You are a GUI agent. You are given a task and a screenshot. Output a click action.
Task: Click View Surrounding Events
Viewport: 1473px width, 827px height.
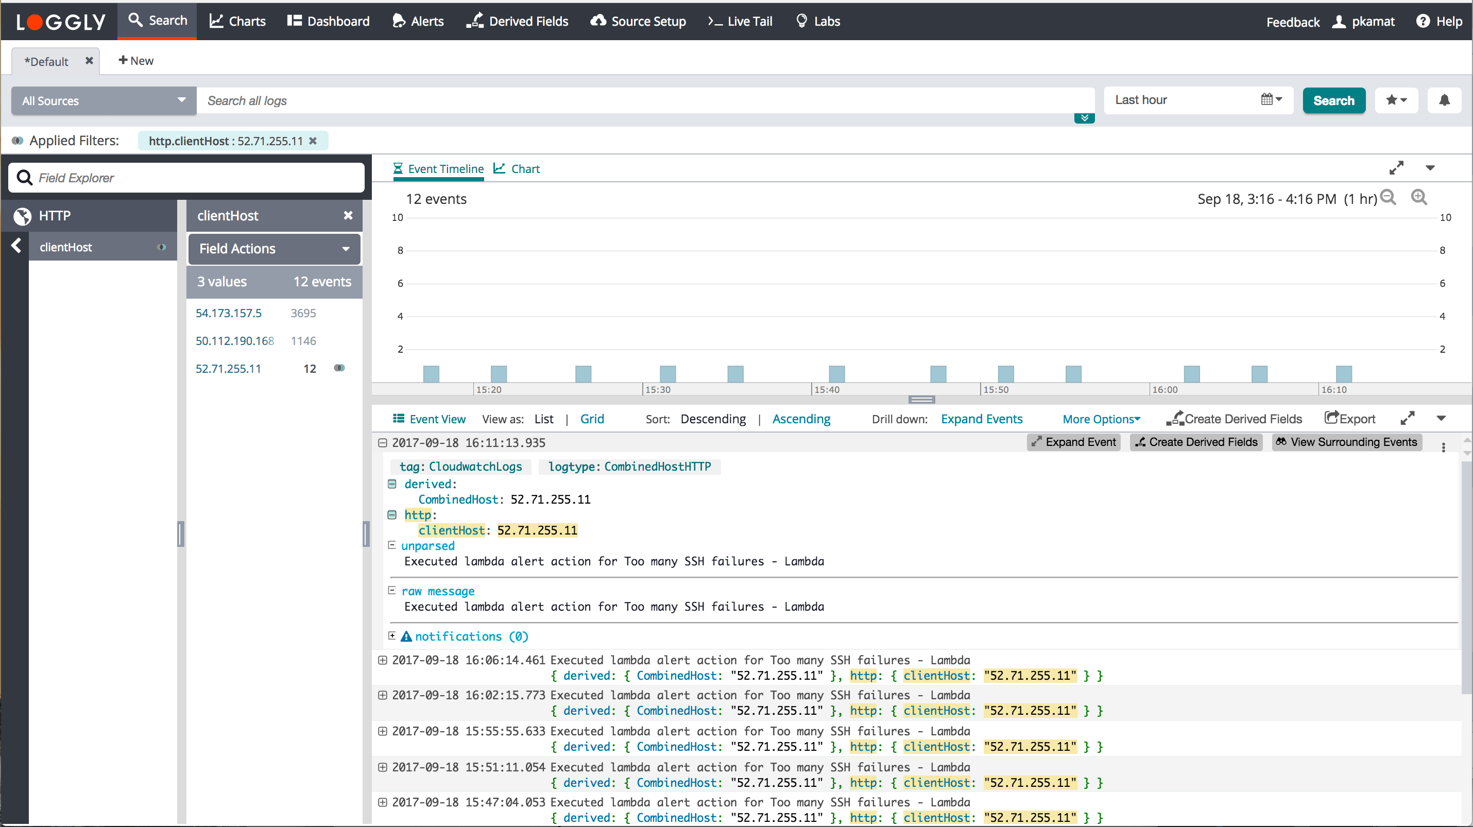pos(1347,442)
